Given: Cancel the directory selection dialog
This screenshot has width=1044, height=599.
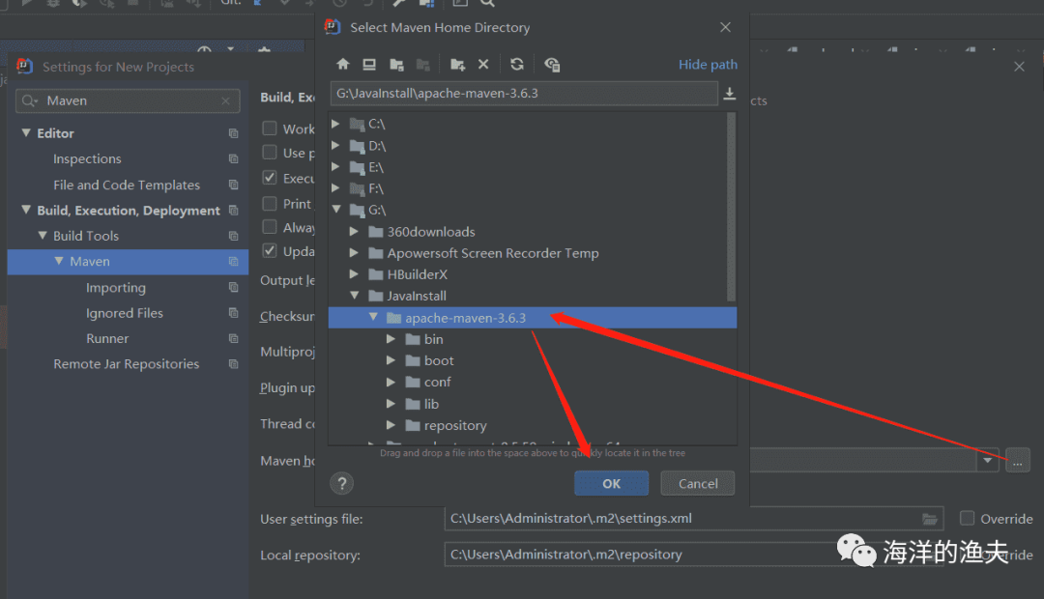Looking at the screenshot, I should click(698, 483).
